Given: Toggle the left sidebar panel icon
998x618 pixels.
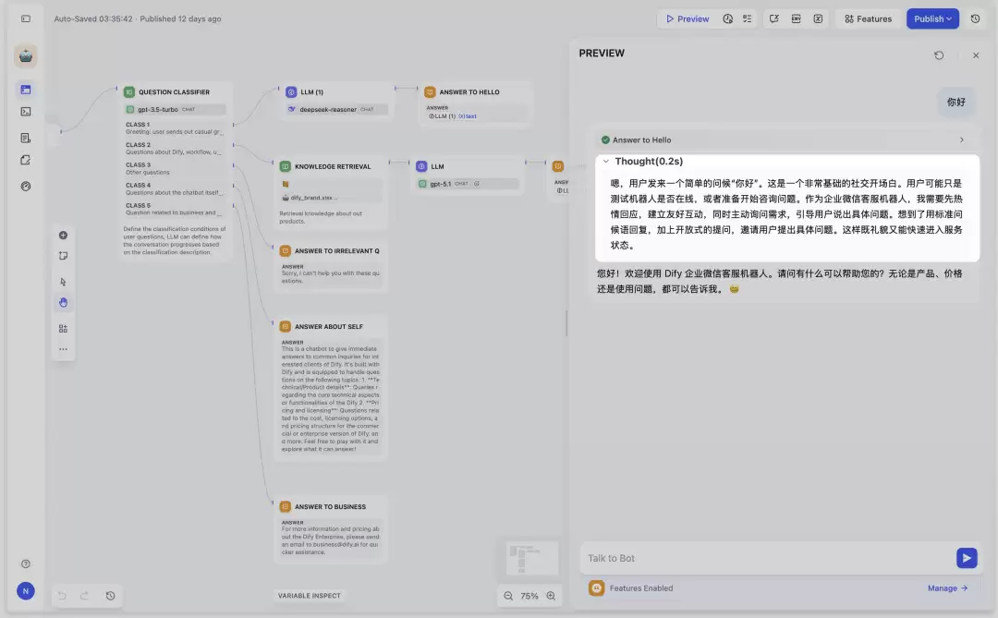Looking at the screenshot, I should pos(26,19).
